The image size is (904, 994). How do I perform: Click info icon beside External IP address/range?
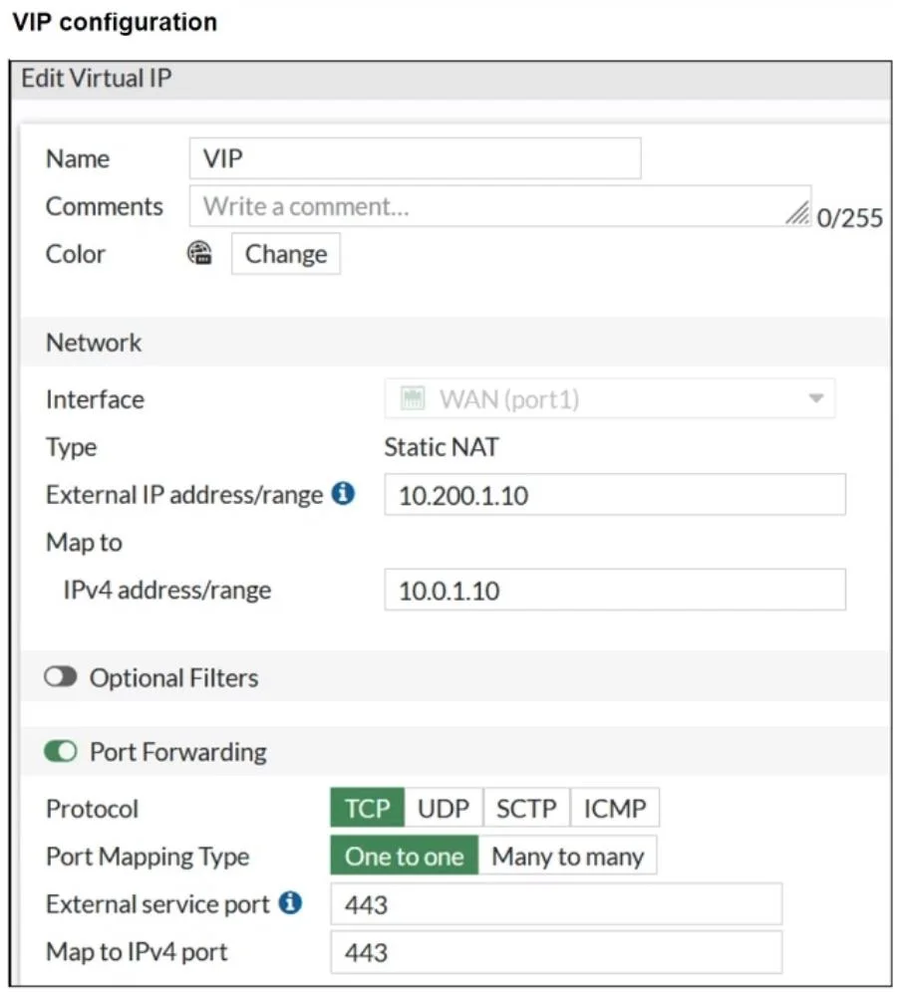[x=343, y=493]
